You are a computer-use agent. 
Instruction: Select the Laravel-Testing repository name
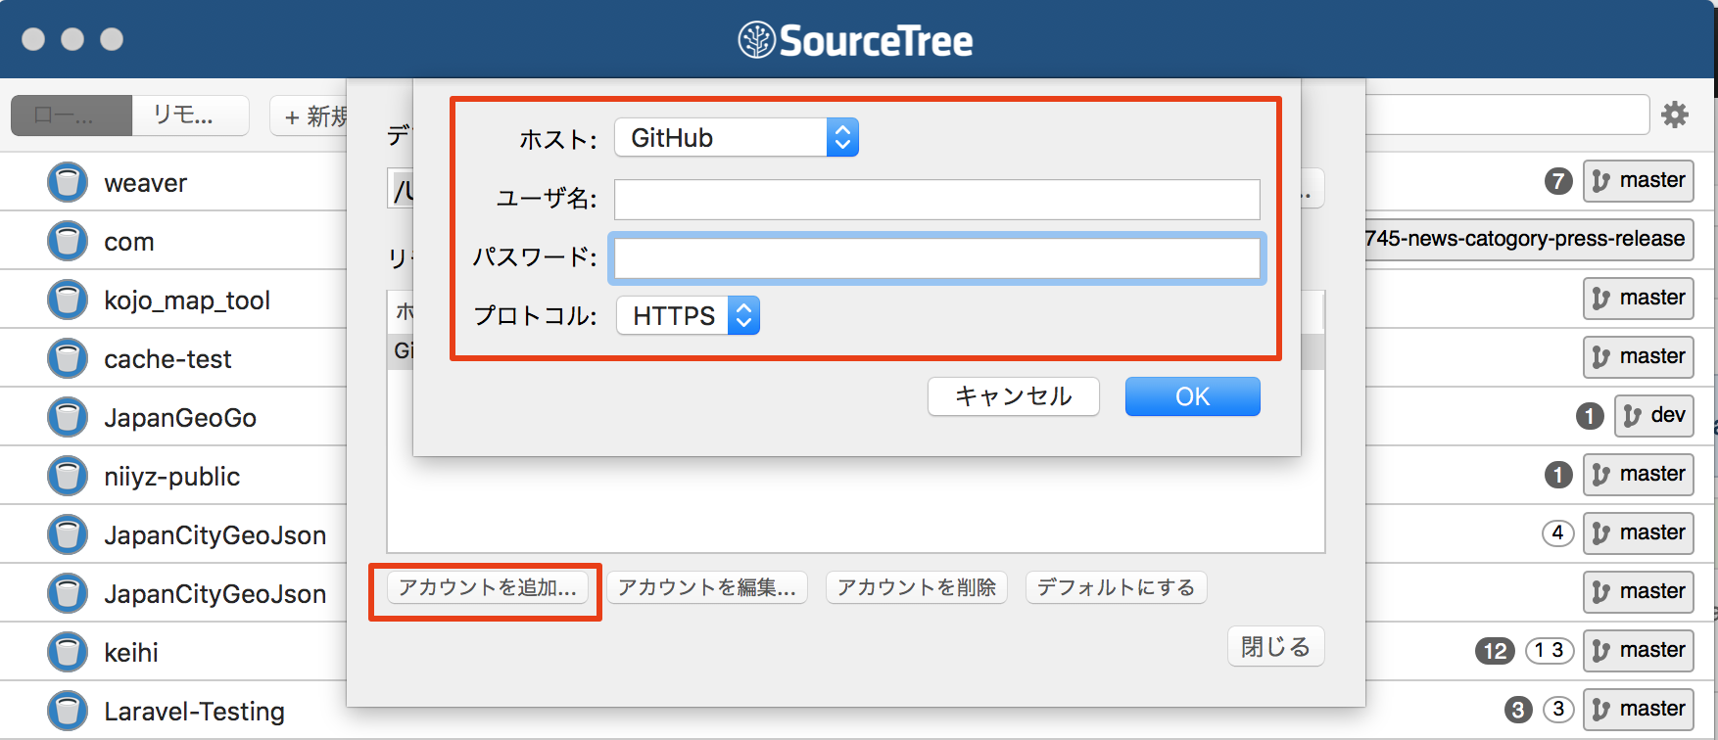pos(195,712)
